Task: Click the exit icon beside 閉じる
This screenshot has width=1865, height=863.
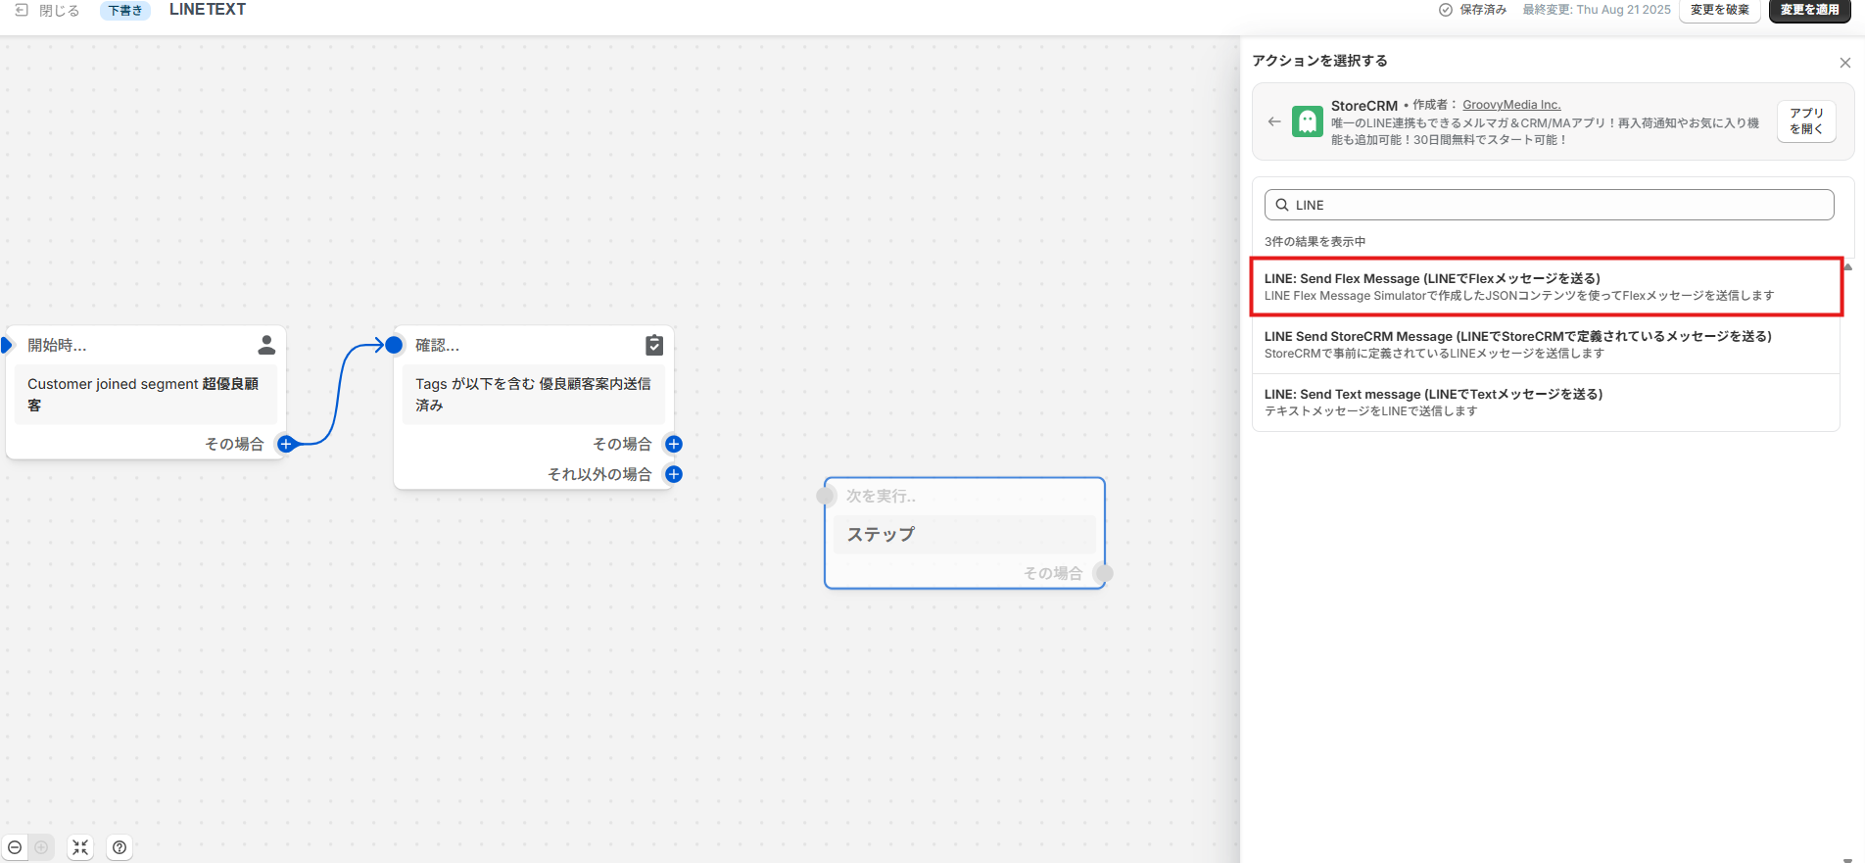Action: 22,10
